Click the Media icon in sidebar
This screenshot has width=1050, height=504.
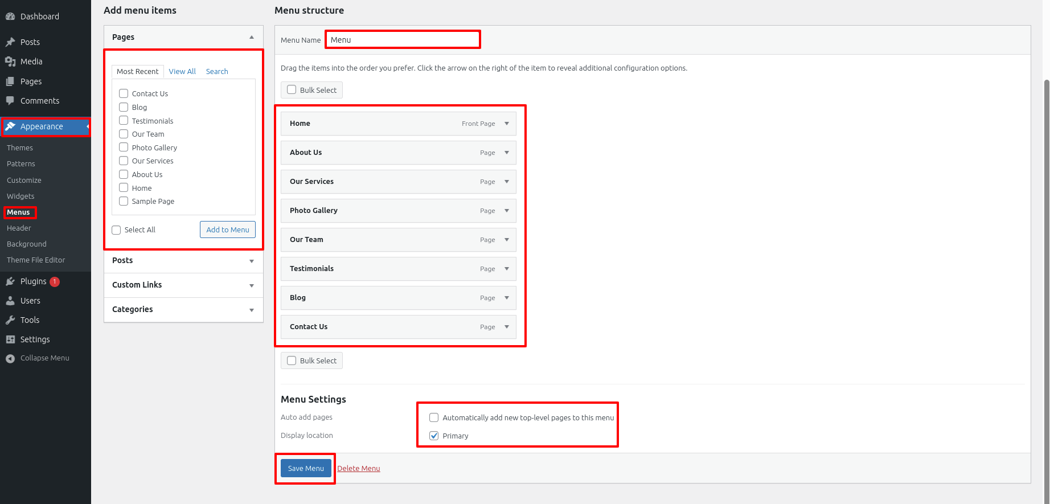(x=10, y=62)
